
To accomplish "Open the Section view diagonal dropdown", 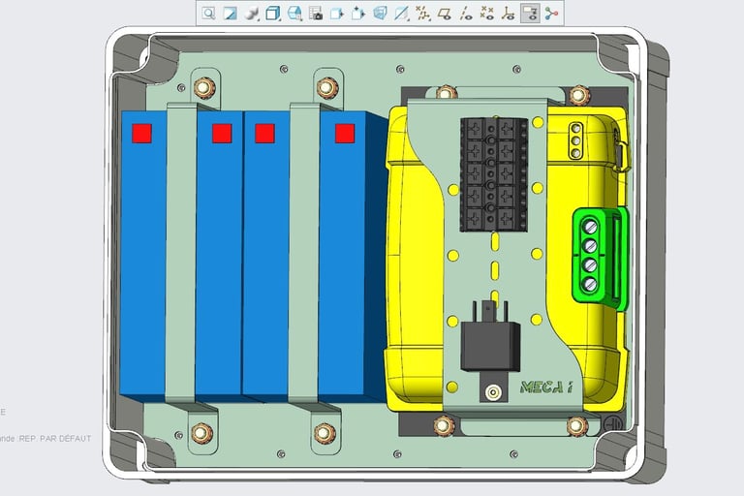I will 401,14.
